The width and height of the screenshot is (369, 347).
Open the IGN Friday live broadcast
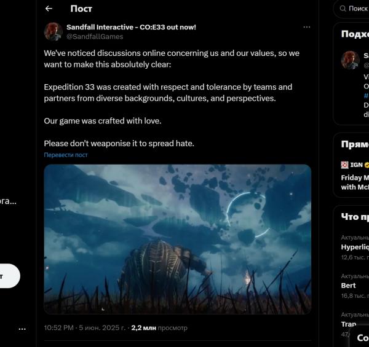[x=355, y=182]
